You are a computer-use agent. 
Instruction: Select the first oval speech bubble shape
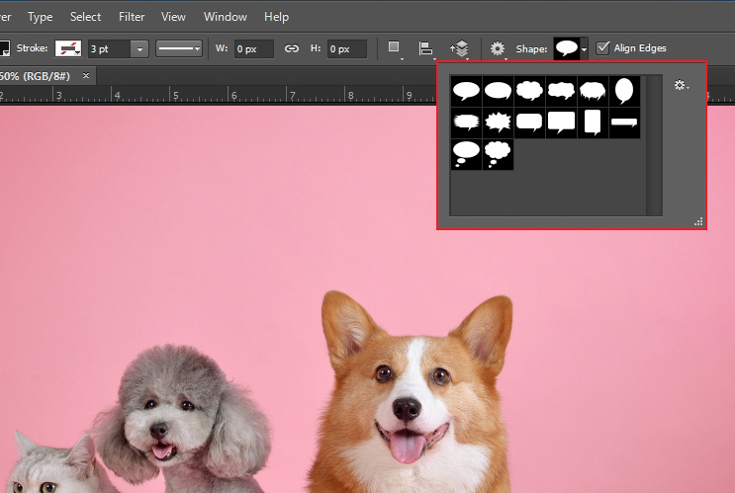(466, 91)
